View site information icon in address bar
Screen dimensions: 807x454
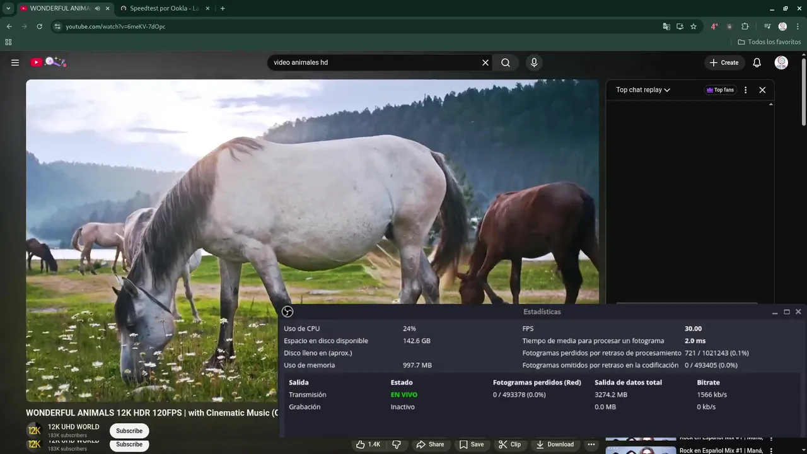pos(57,26)
